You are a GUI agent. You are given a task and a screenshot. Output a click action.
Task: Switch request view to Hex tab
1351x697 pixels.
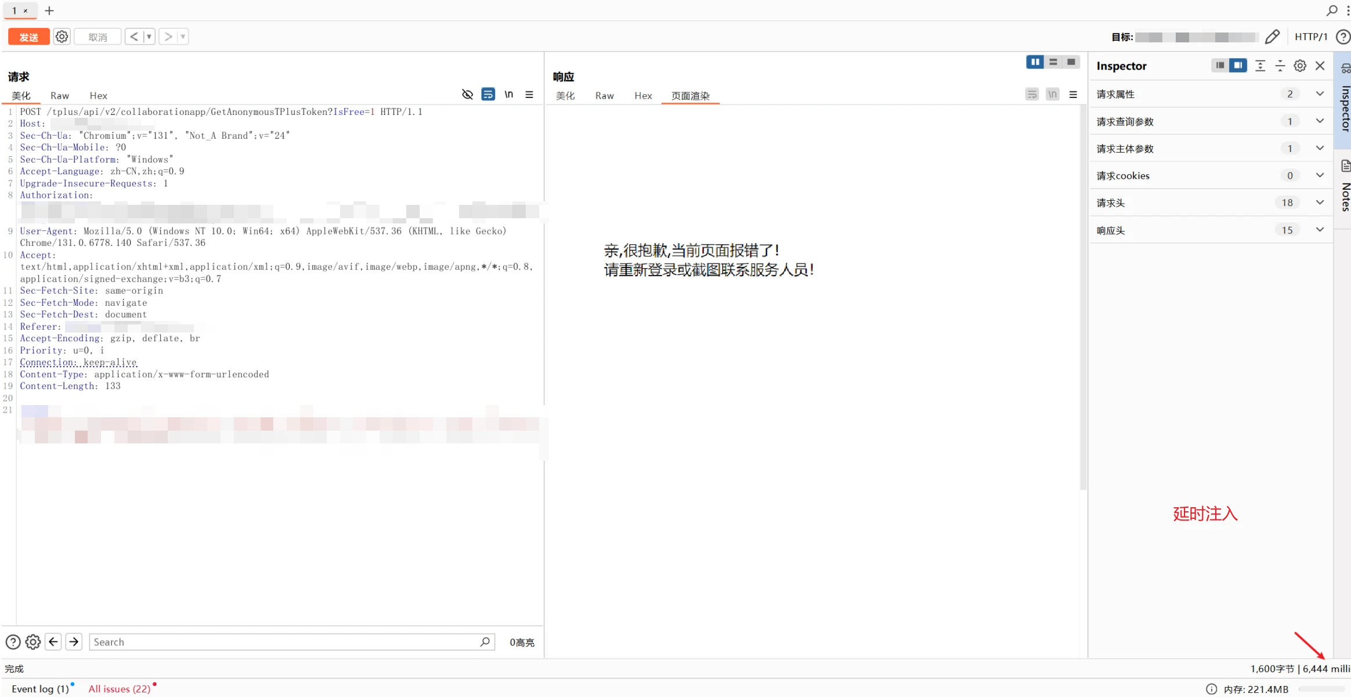pos(98,96)
